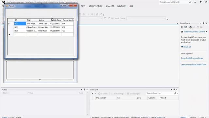This screenshot has width=209, height=118.
Task: Click Learn more about IntelliTrace link
Action: pyautogui.click(x=194, y=65)
